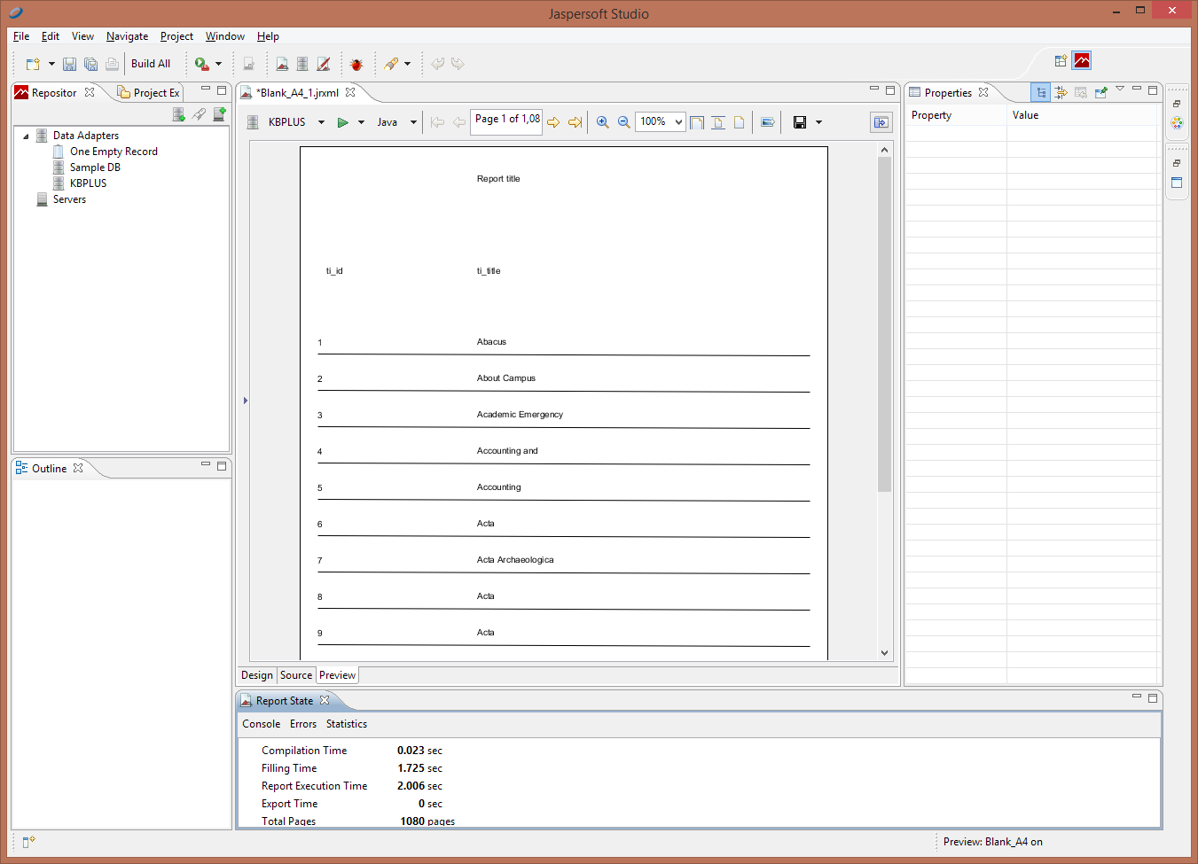The width and height of the screenshot is (1198, 864).
Task: Open the run mode dropdown arrow
Action: tap(361, 122)
